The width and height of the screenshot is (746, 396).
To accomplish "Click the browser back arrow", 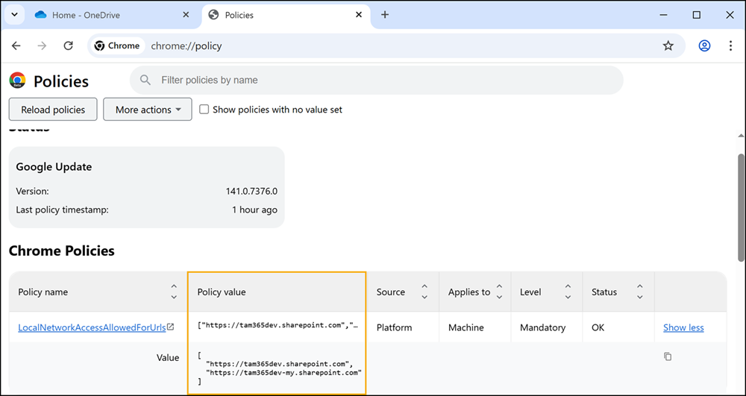I will [x=16, y=45].
